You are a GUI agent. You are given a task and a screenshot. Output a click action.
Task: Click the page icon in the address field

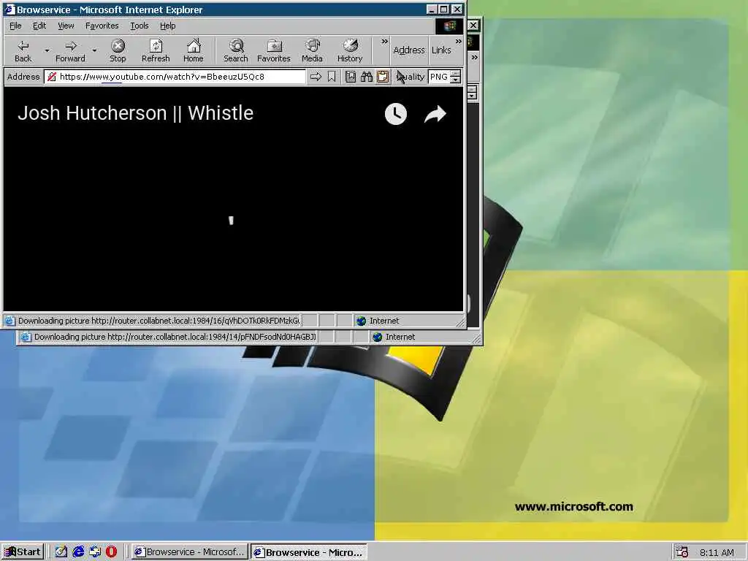click(x=52, y=76)
